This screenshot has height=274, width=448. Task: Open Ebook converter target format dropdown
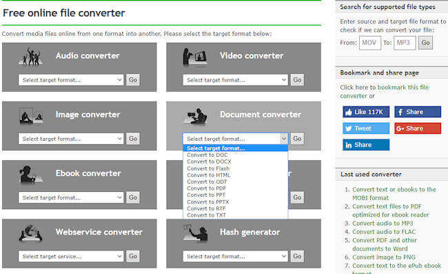[71, 197]
